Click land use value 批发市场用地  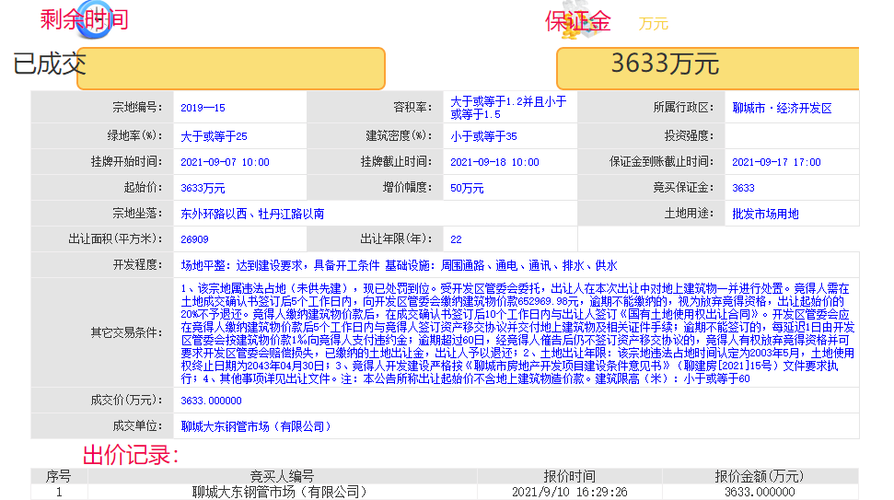pyautogui.click(x=765, y=214)
